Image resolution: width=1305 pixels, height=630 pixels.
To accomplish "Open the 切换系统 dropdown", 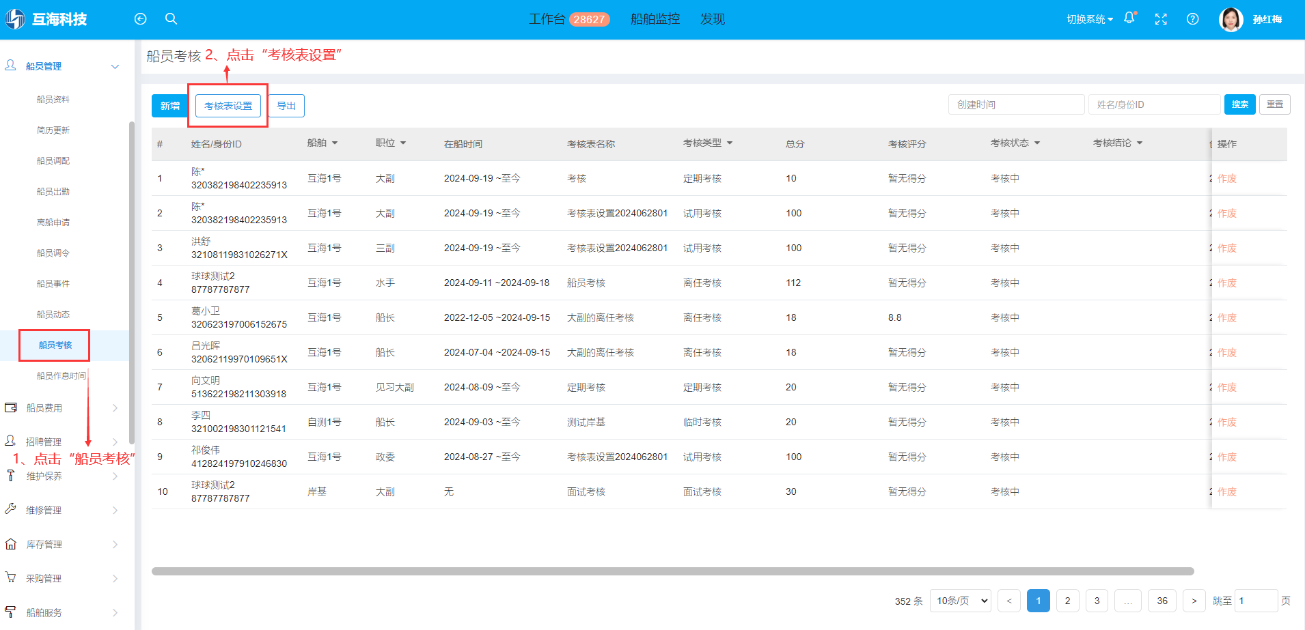I will pos(1090,19).
